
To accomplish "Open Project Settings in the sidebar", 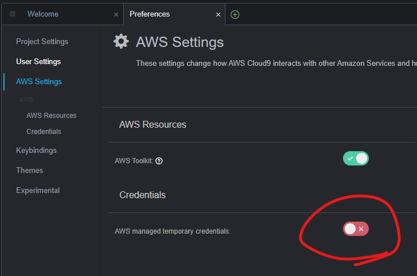I will [42, 42].
